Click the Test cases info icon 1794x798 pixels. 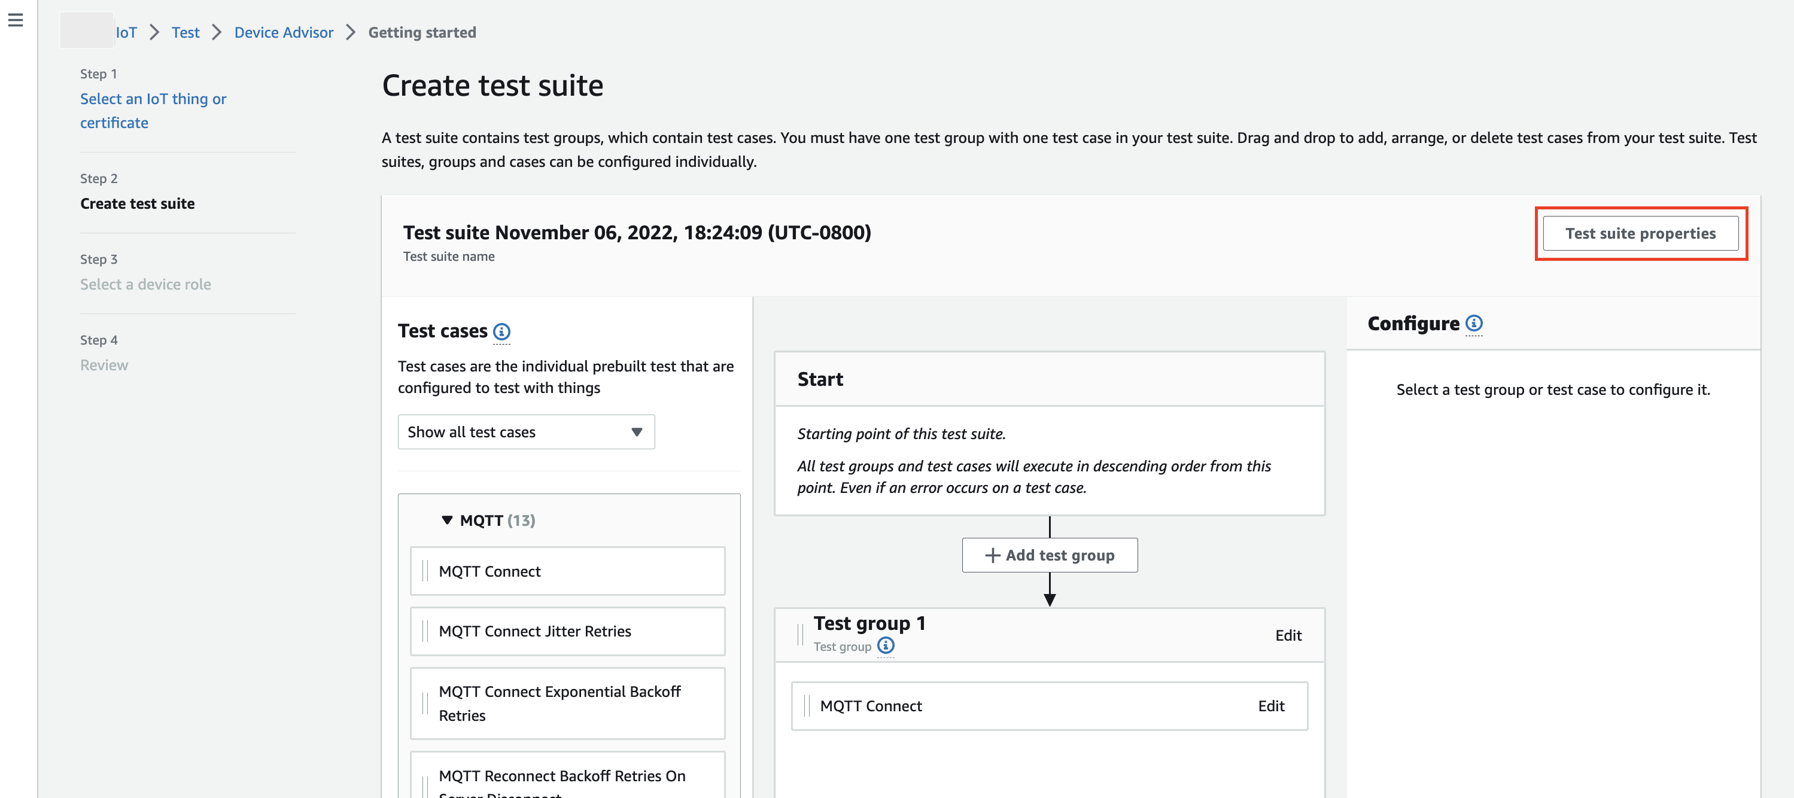click(x=501, y=331)
